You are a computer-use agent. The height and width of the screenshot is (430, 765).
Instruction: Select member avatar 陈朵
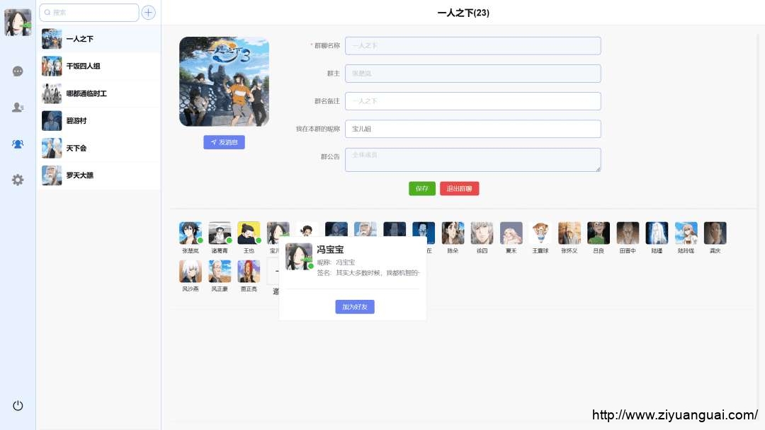(453, 233)
